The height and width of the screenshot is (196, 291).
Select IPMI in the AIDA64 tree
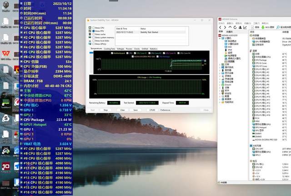click(228, 50)
